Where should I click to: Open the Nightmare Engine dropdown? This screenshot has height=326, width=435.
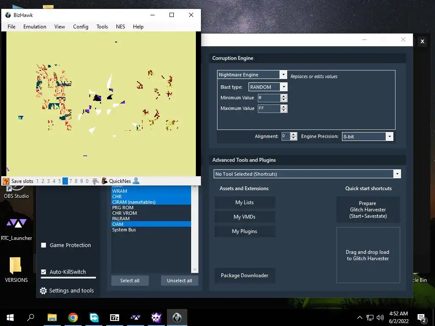[283, 75]
